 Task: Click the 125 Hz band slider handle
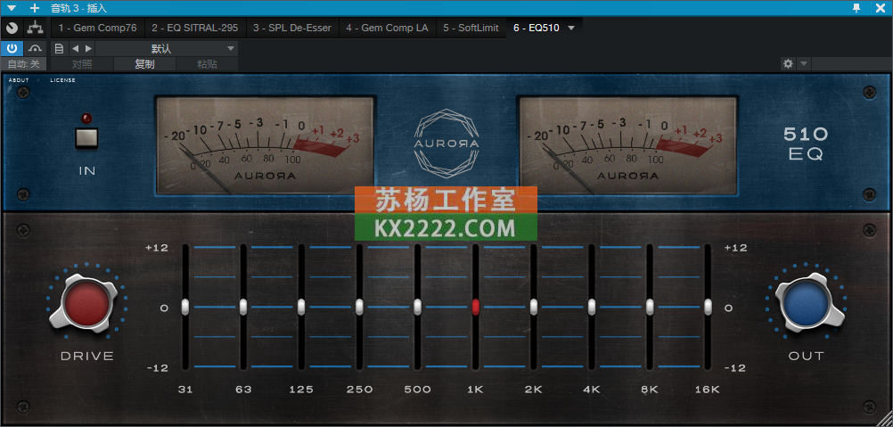point(301,307)
